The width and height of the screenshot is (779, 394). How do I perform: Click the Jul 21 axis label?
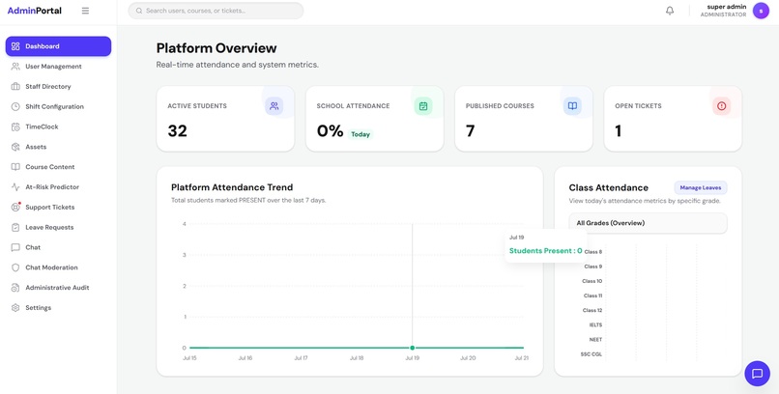pyautogui.click(x=521, y=357)
